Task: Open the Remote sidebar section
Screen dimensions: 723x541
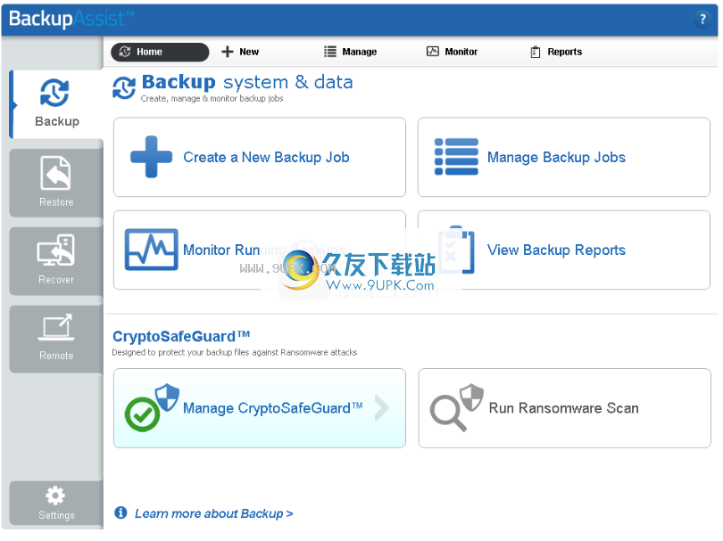Action: (56, 339)
